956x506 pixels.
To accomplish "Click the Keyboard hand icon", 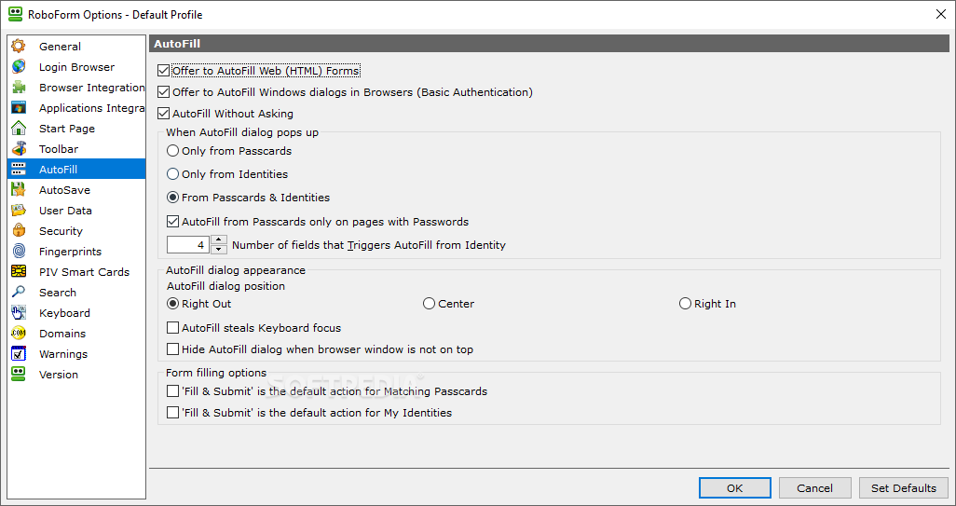I will click(19, 313).
